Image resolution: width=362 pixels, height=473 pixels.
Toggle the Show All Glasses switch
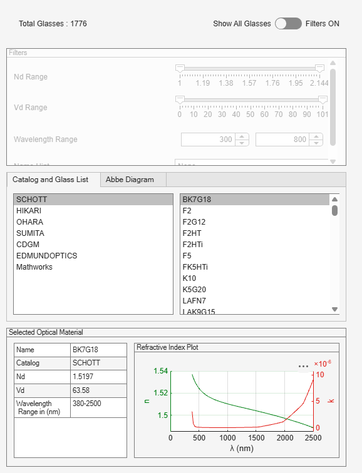pos(288,24)
